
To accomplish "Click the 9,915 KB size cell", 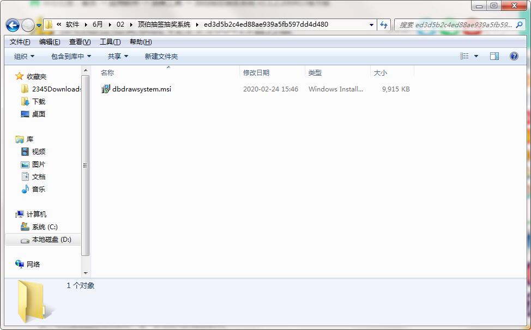I will 396,89.
